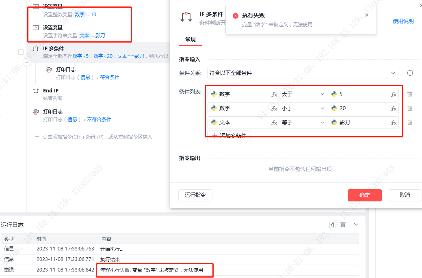Viewport: 422px width, 278px height.
Task: Collapse the 运行日志 panel
Action: [x=356, y=224]
